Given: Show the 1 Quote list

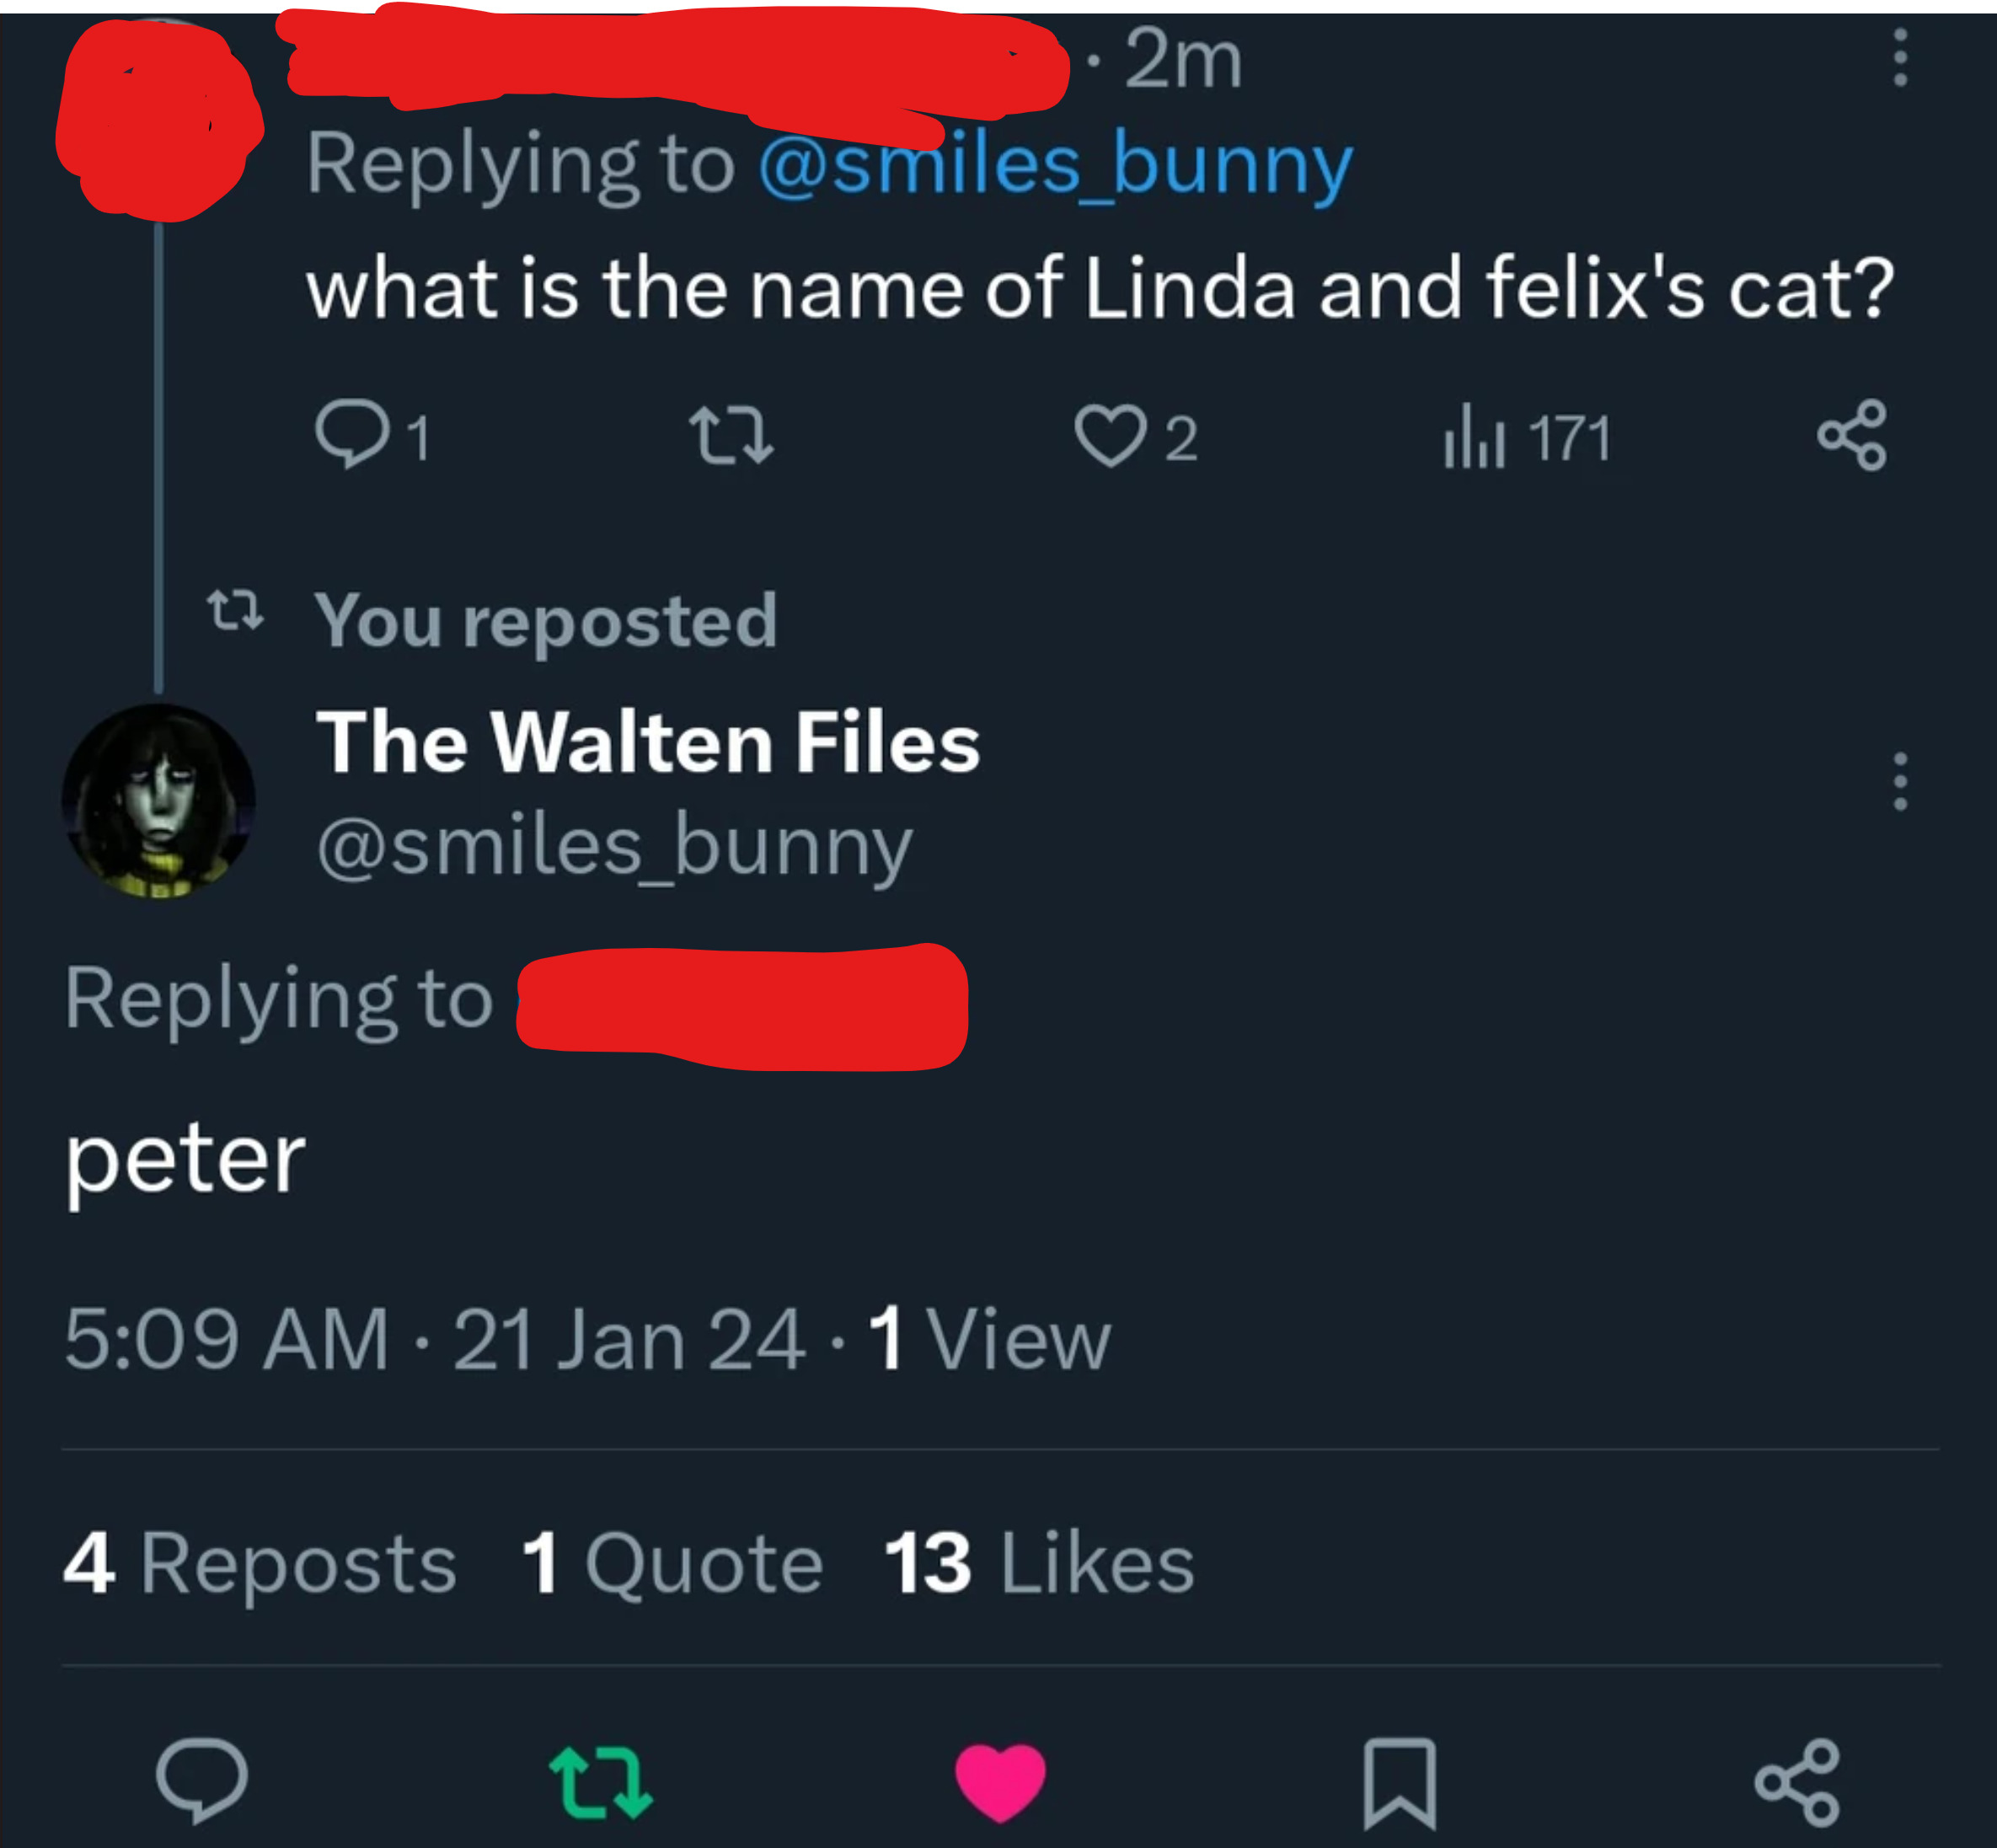Looking at the screenshot, I should coord(672,1563).
